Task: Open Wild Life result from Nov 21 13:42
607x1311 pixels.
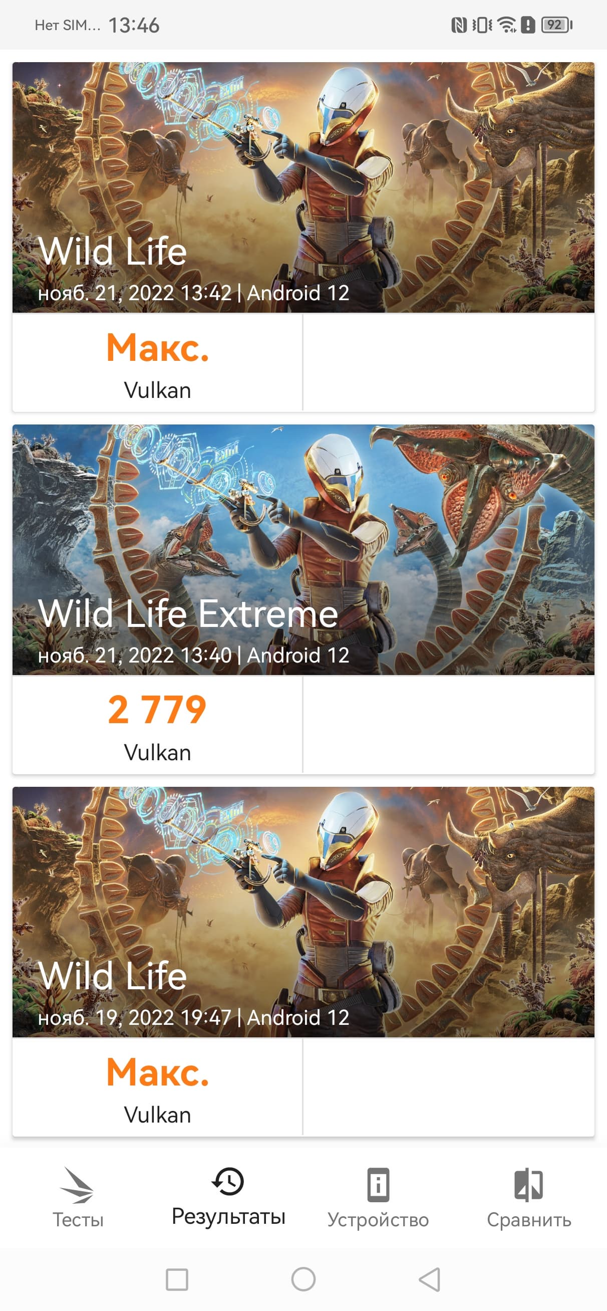Action: pos(303,187)
